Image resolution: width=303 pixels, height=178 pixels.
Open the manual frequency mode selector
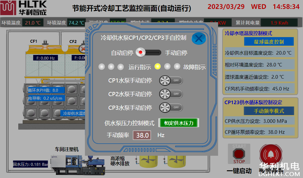269,111
